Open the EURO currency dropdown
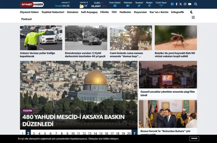 (98, 3)
